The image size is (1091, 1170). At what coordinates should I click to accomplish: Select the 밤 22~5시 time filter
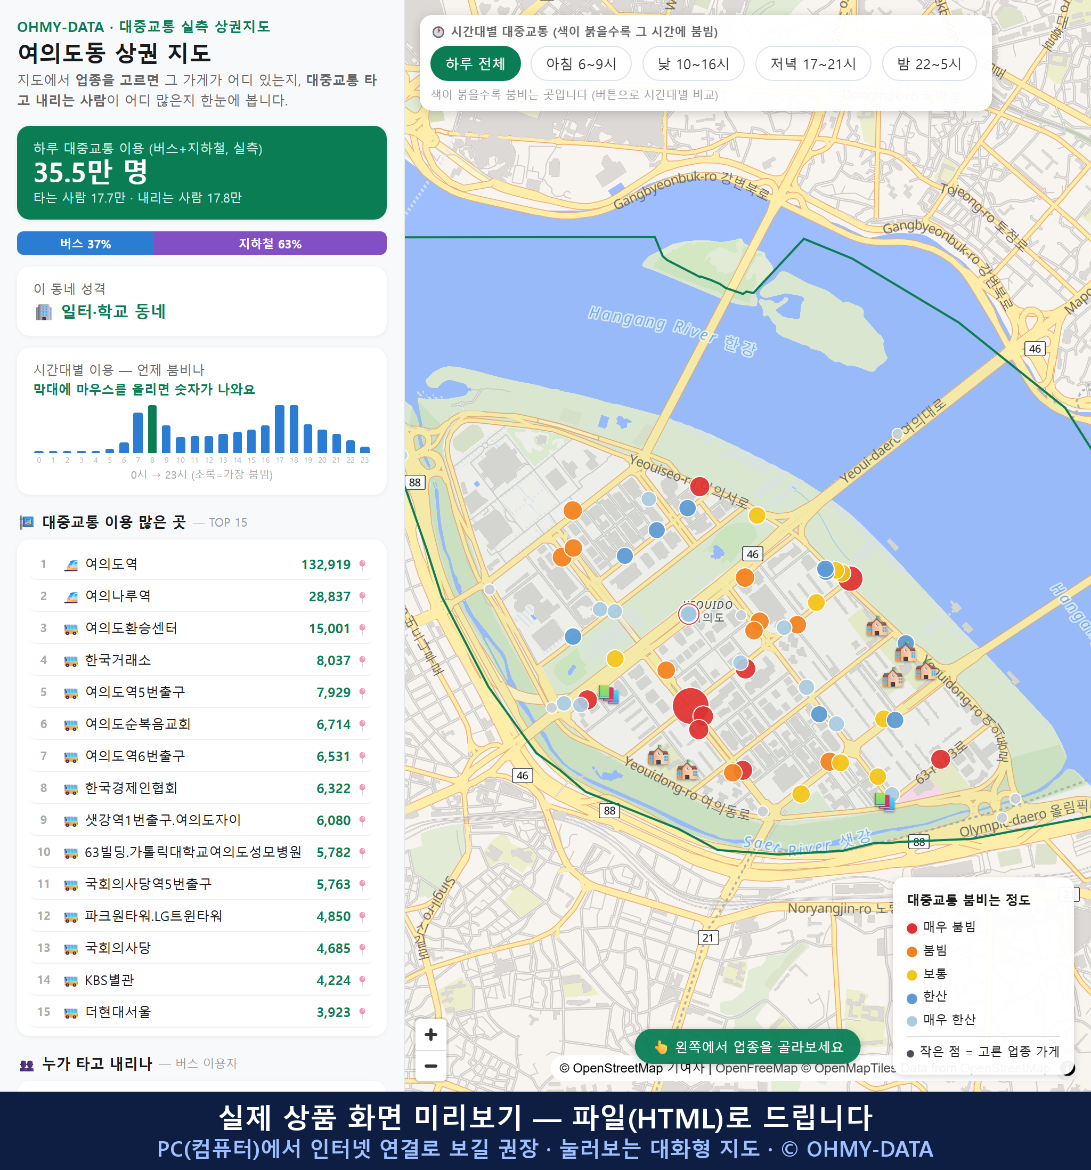click(929, 63)
